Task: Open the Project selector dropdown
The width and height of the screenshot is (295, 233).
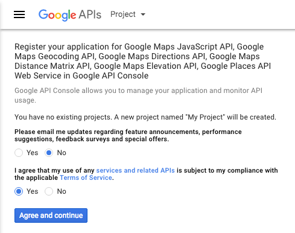Action: [128, 14]
